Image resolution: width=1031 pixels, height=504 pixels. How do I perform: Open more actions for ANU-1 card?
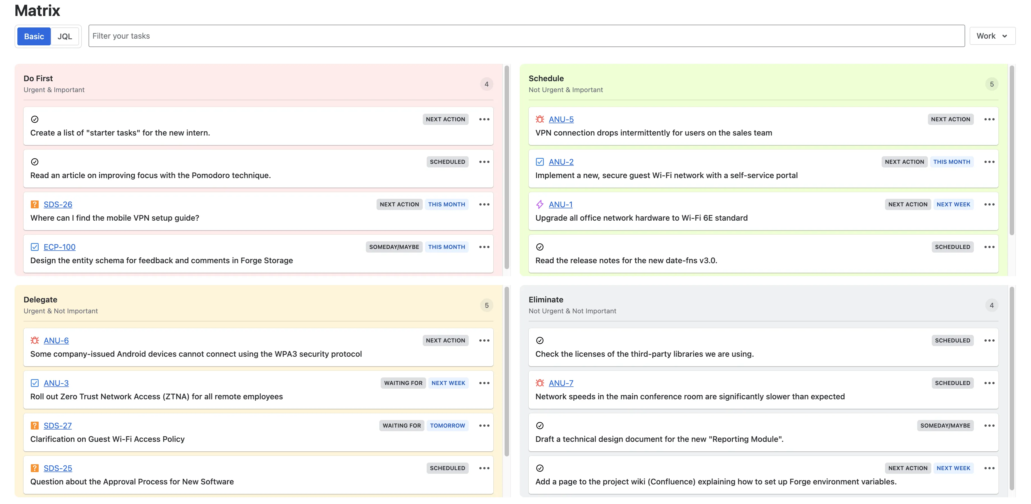[x=989, y=204]
